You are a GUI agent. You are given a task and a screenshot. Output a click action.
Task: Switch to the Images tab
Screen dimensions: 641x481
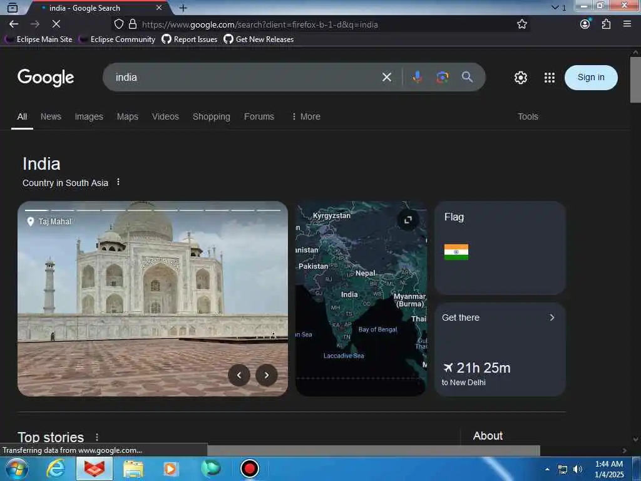click(89, 116)
